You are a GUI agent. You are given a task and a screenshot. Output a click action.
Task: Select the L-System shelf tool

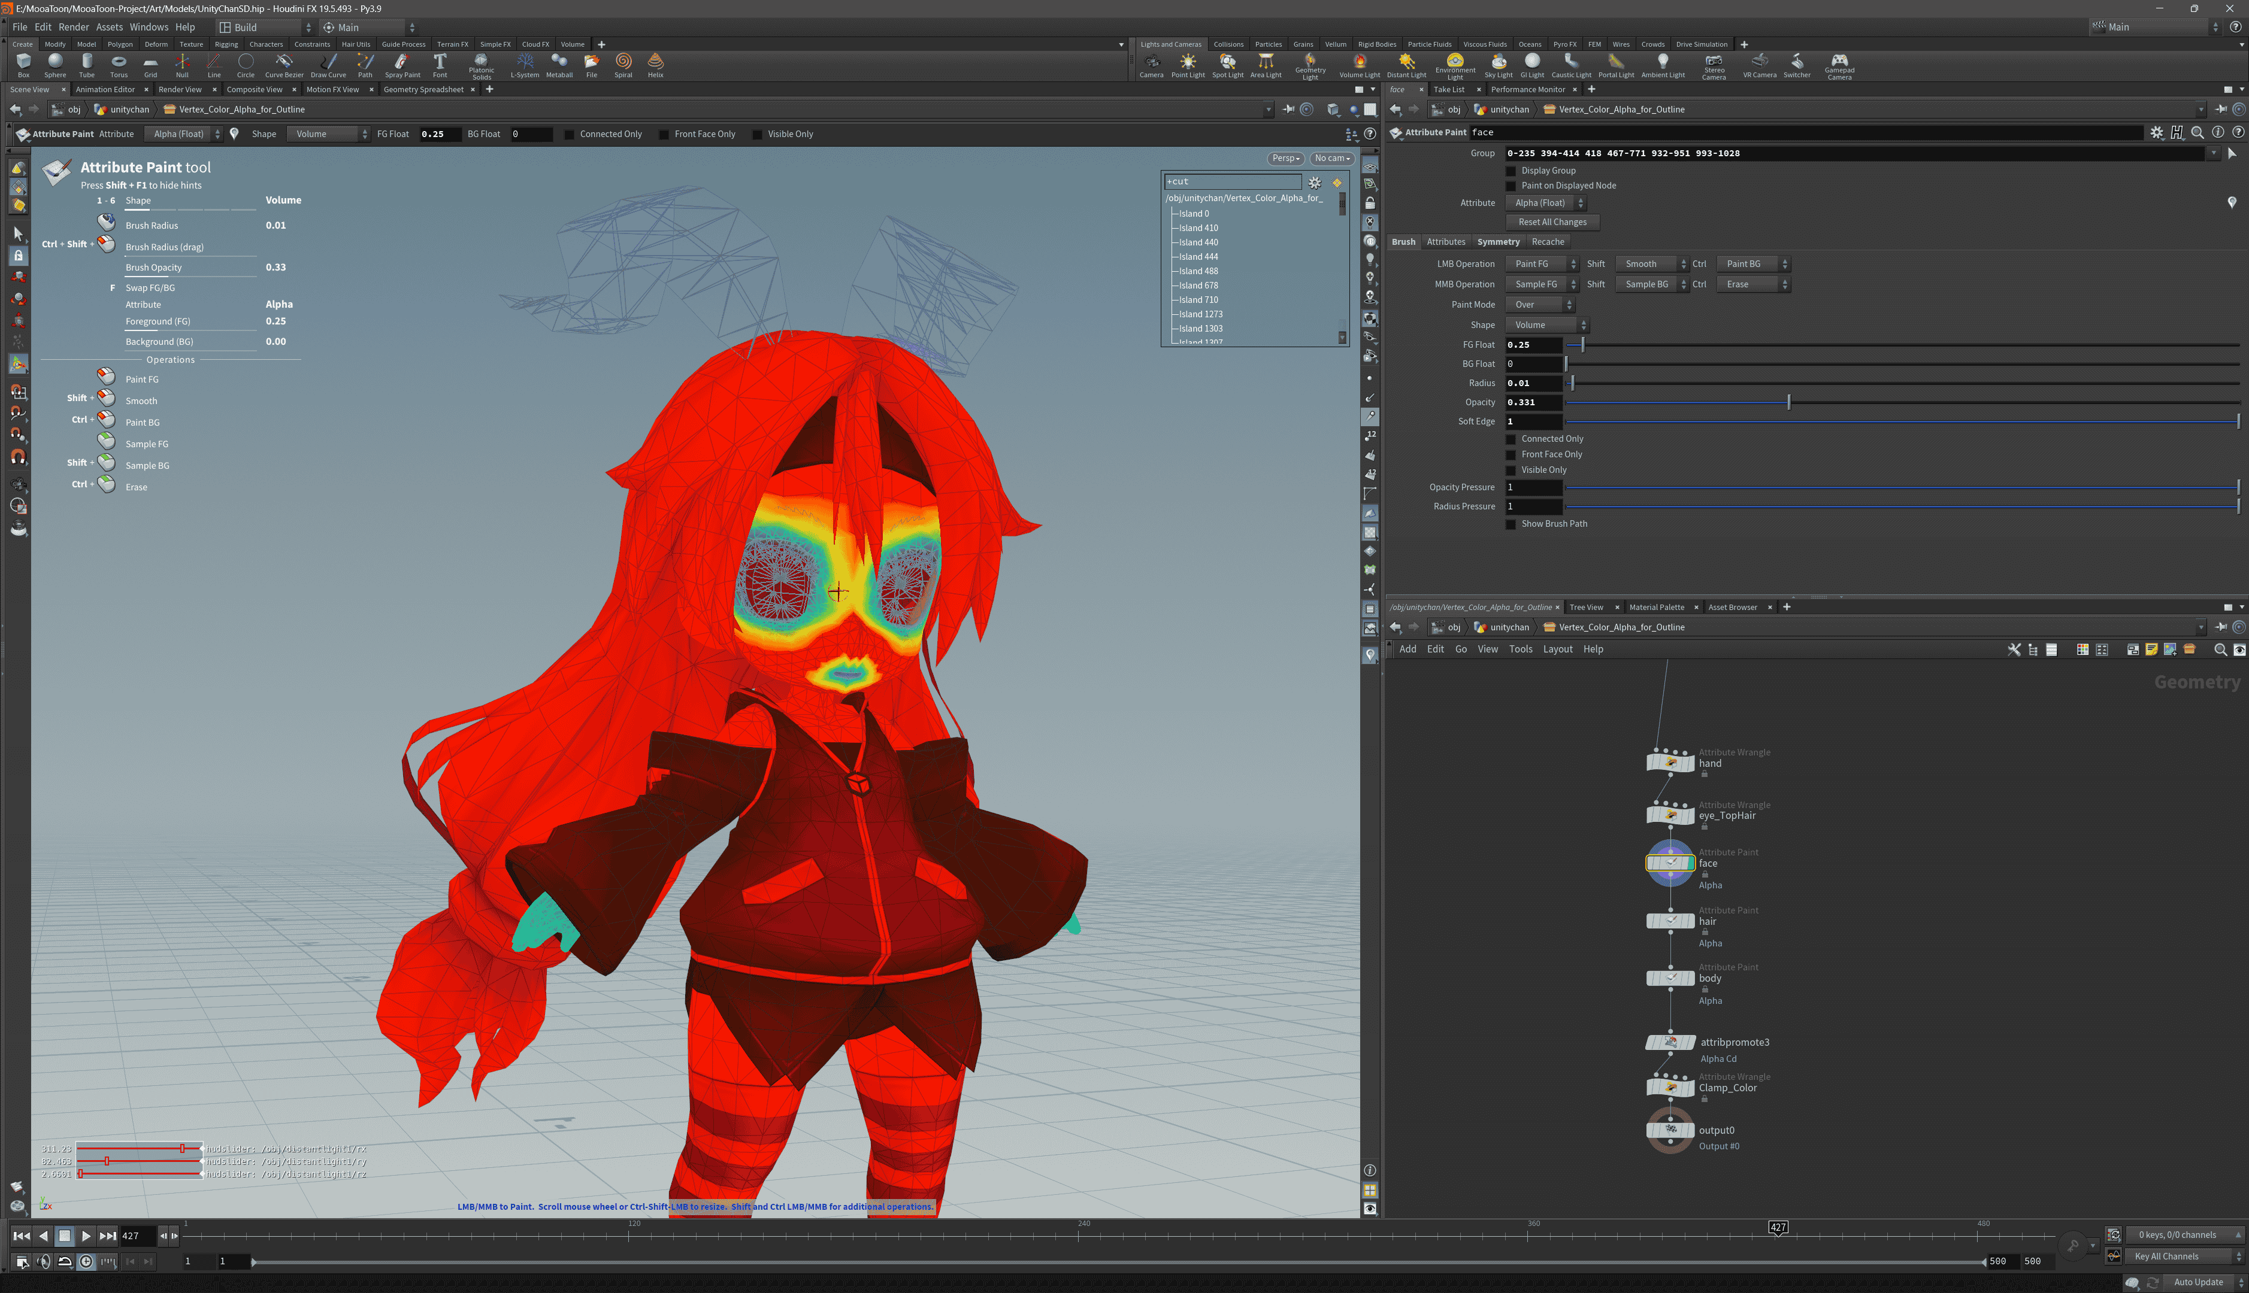pyautogui.click(x=525, y=65)
